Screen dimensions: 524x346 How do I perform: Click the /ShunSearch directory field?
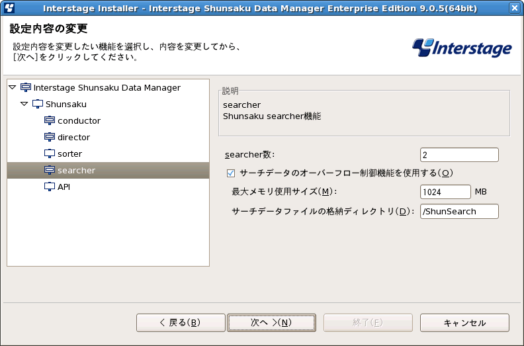click(459, 211)
